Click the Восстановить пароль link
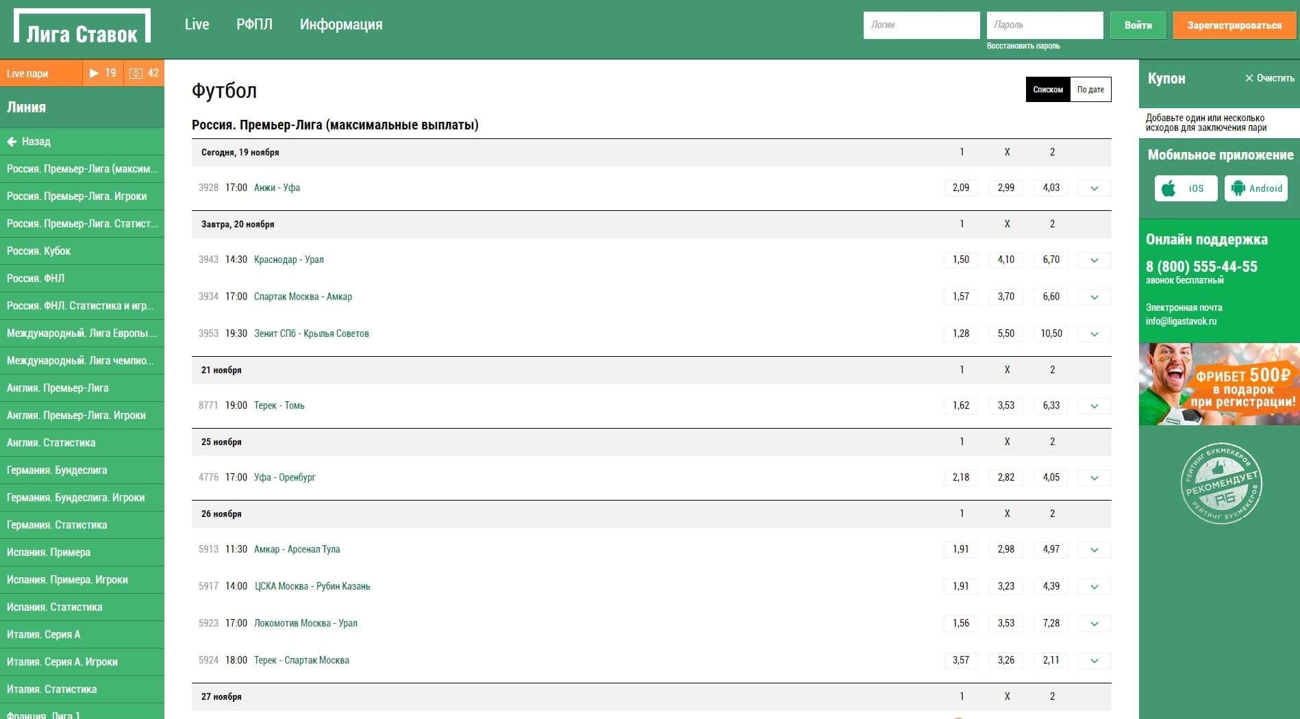The width and height of the screenshot is (1300, 719). click(1023, 46)
